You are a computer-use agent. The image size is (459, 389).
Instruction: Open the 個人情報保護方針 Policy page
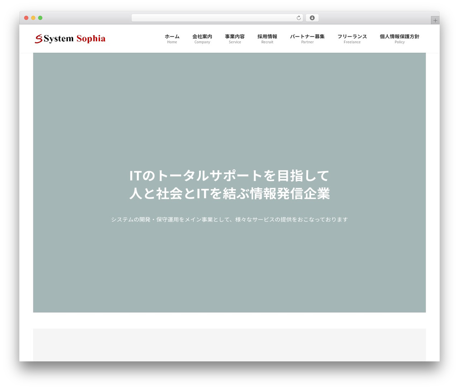click(x=399, y=39)
